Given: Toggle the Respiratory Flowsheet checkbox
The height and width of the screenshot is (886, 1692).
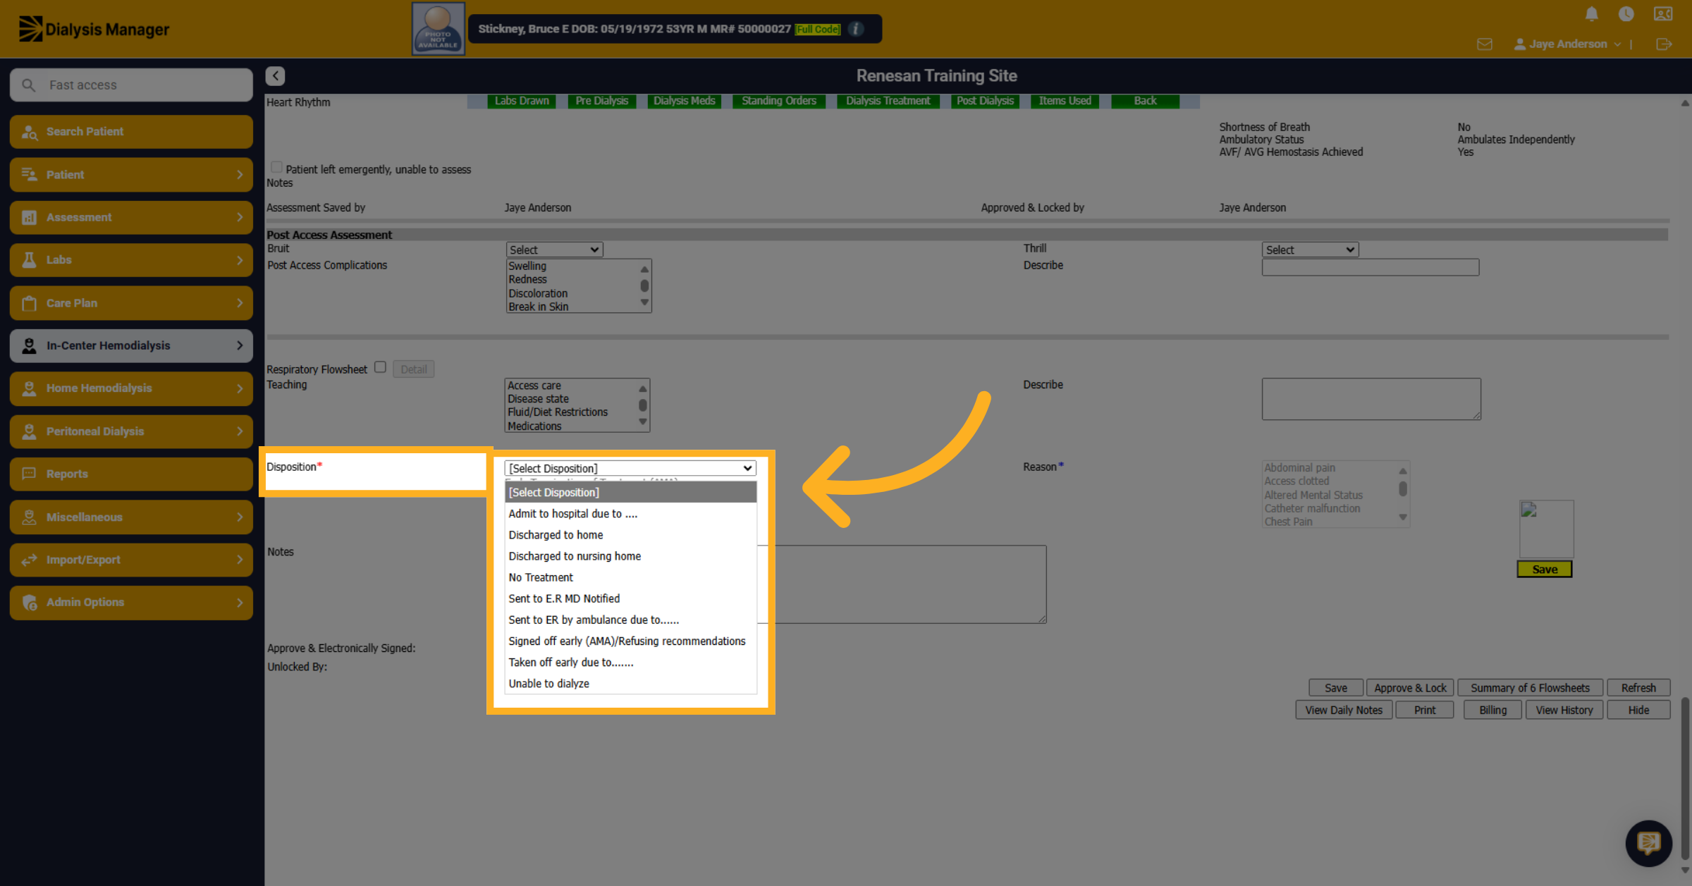Looking at the screenshot, I should [380, 367].
